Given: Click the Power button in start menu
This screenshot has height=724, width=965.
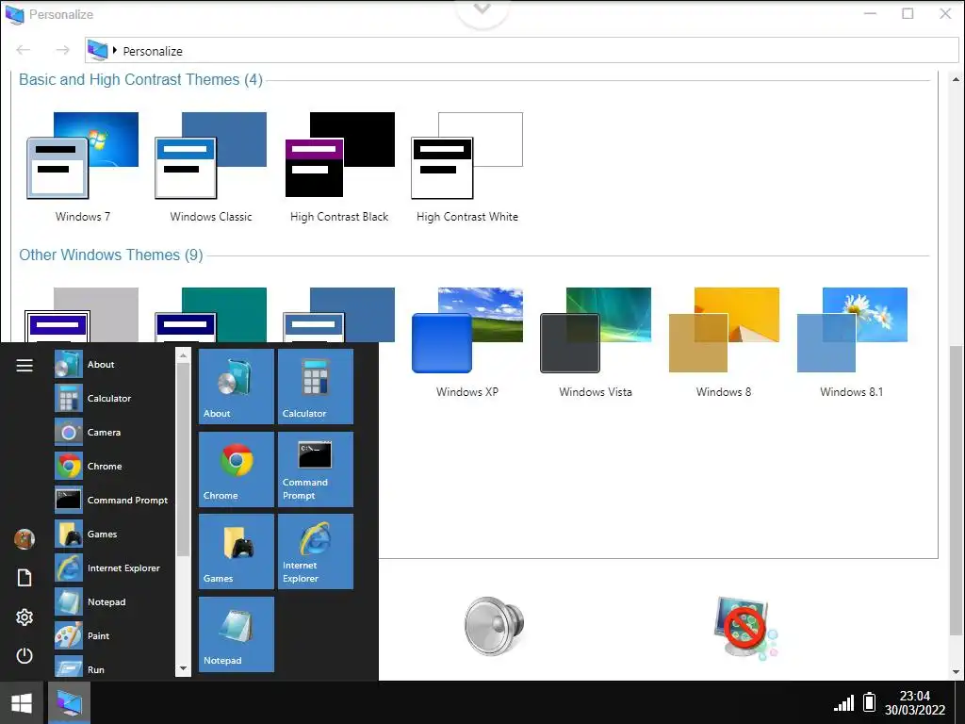Looking at the screenshot, I should pos(25,656).
